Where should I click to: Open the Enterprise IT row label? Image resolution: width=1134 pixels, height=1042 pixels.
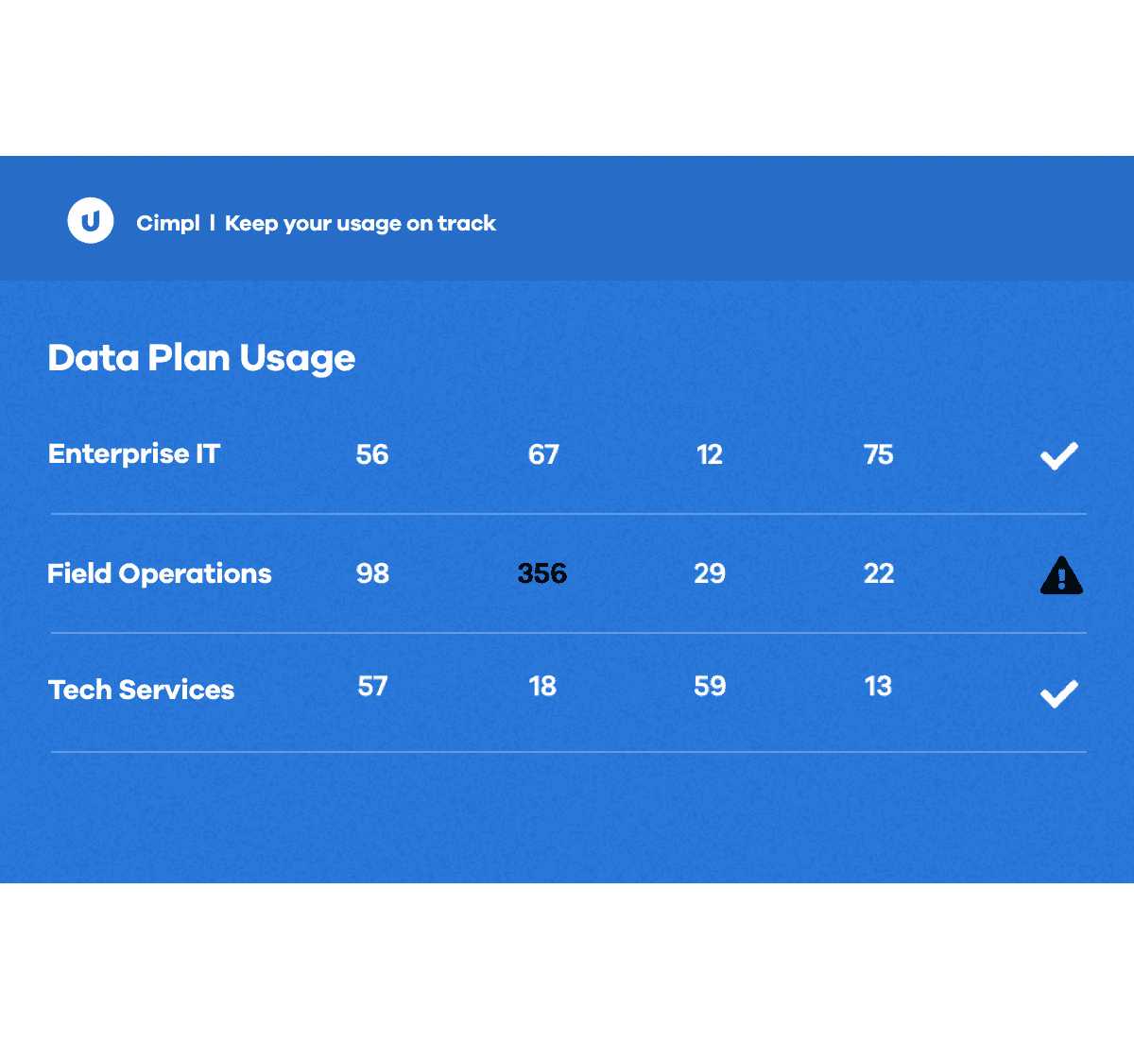(134, 454)
